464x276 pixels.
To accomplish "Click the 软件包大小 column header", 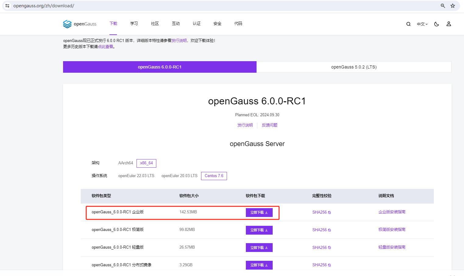I will click(x=189, y=196).
